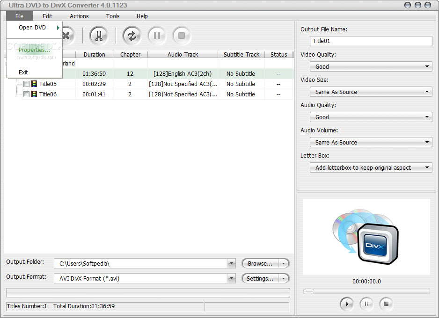The height and width of the screenshot is (318, 439).
Task: Click the preview seek slider handle
Action: tap(308, 291)
